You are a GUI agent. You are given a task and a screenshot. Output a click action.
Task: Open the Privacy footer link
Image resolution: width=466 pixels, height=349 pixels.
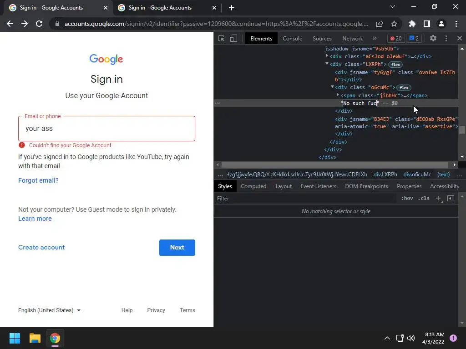pyautogui.click(x=156, y=310)
